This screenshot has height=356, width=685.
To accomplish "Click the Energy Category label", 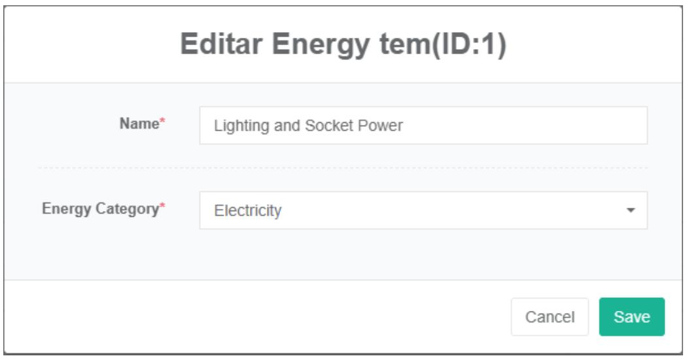I will coord(100,209).
